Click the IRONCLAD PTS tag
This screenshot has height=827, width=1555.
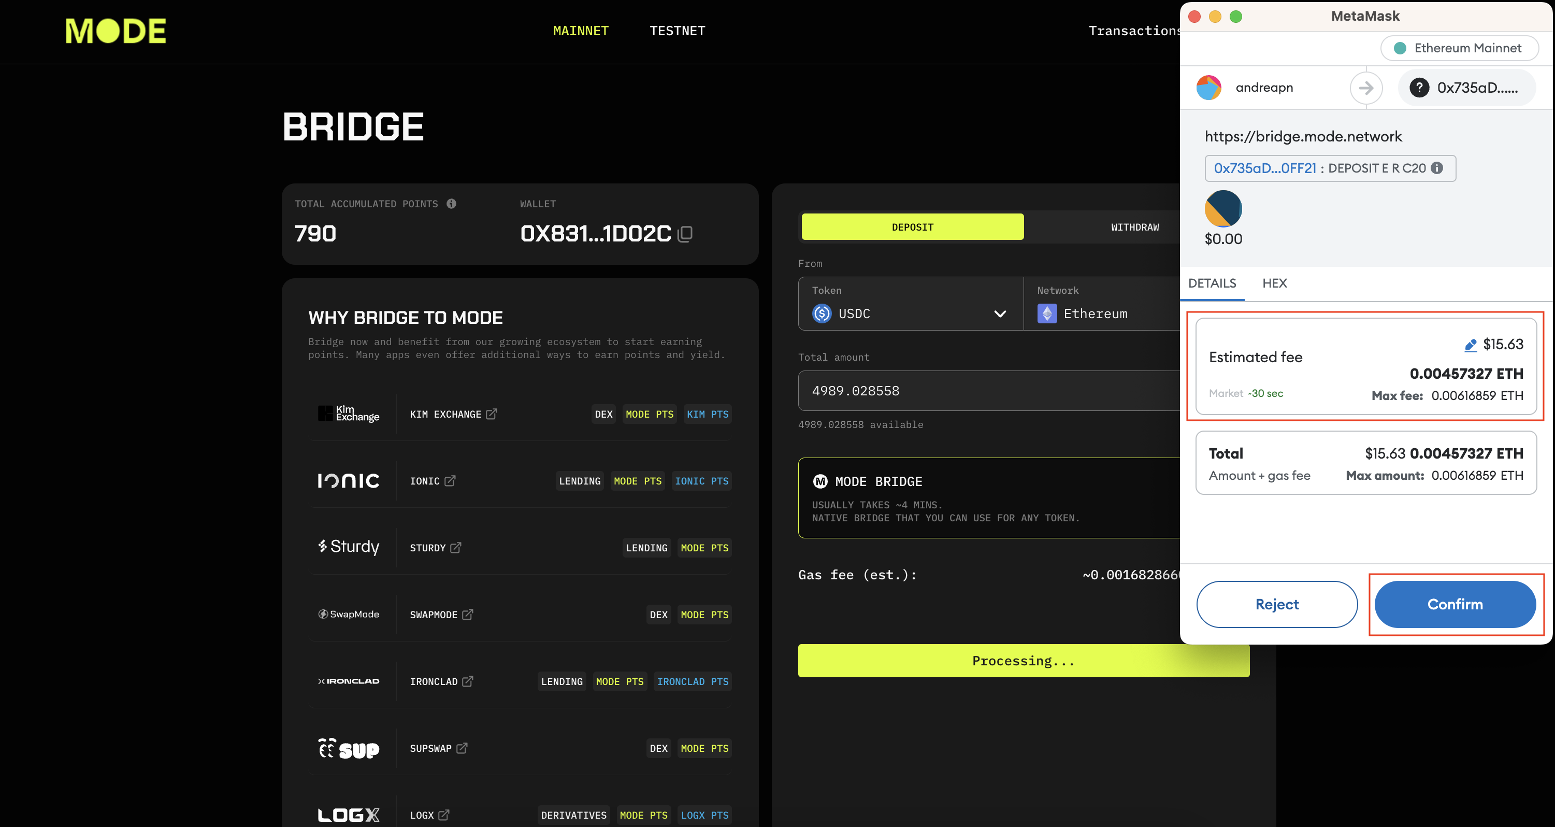pyautogui.click(x=693, y=681)
